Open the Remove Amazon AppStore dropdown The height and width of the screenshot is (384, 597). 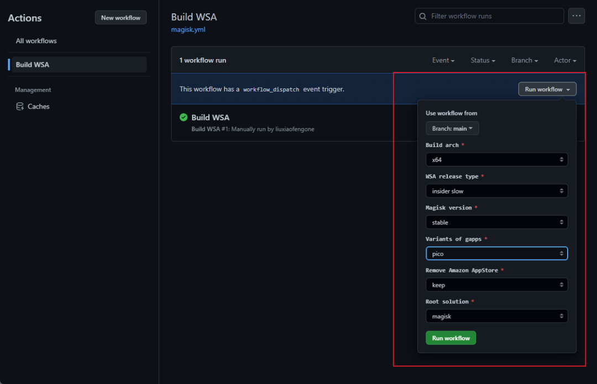pos(496,285)
